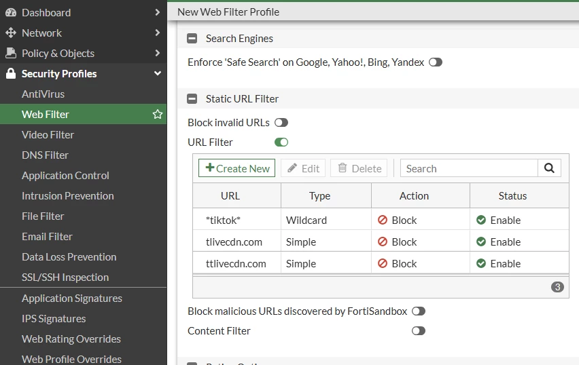
Task: Sort by Type column header
Action: click(x=326, y=196)
